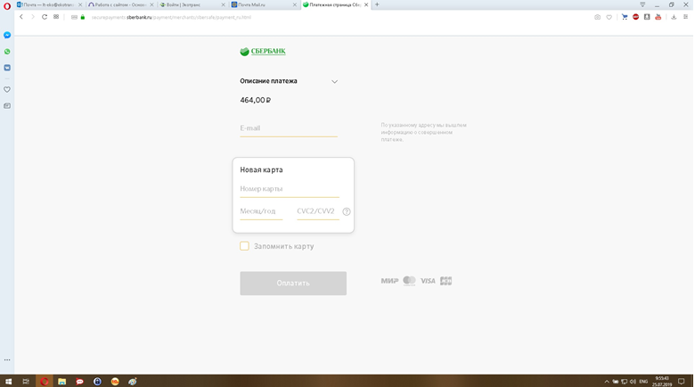Open the gray contact-card extension icon
This screenshot has height=387, width=695.
[x=647, y=17]
